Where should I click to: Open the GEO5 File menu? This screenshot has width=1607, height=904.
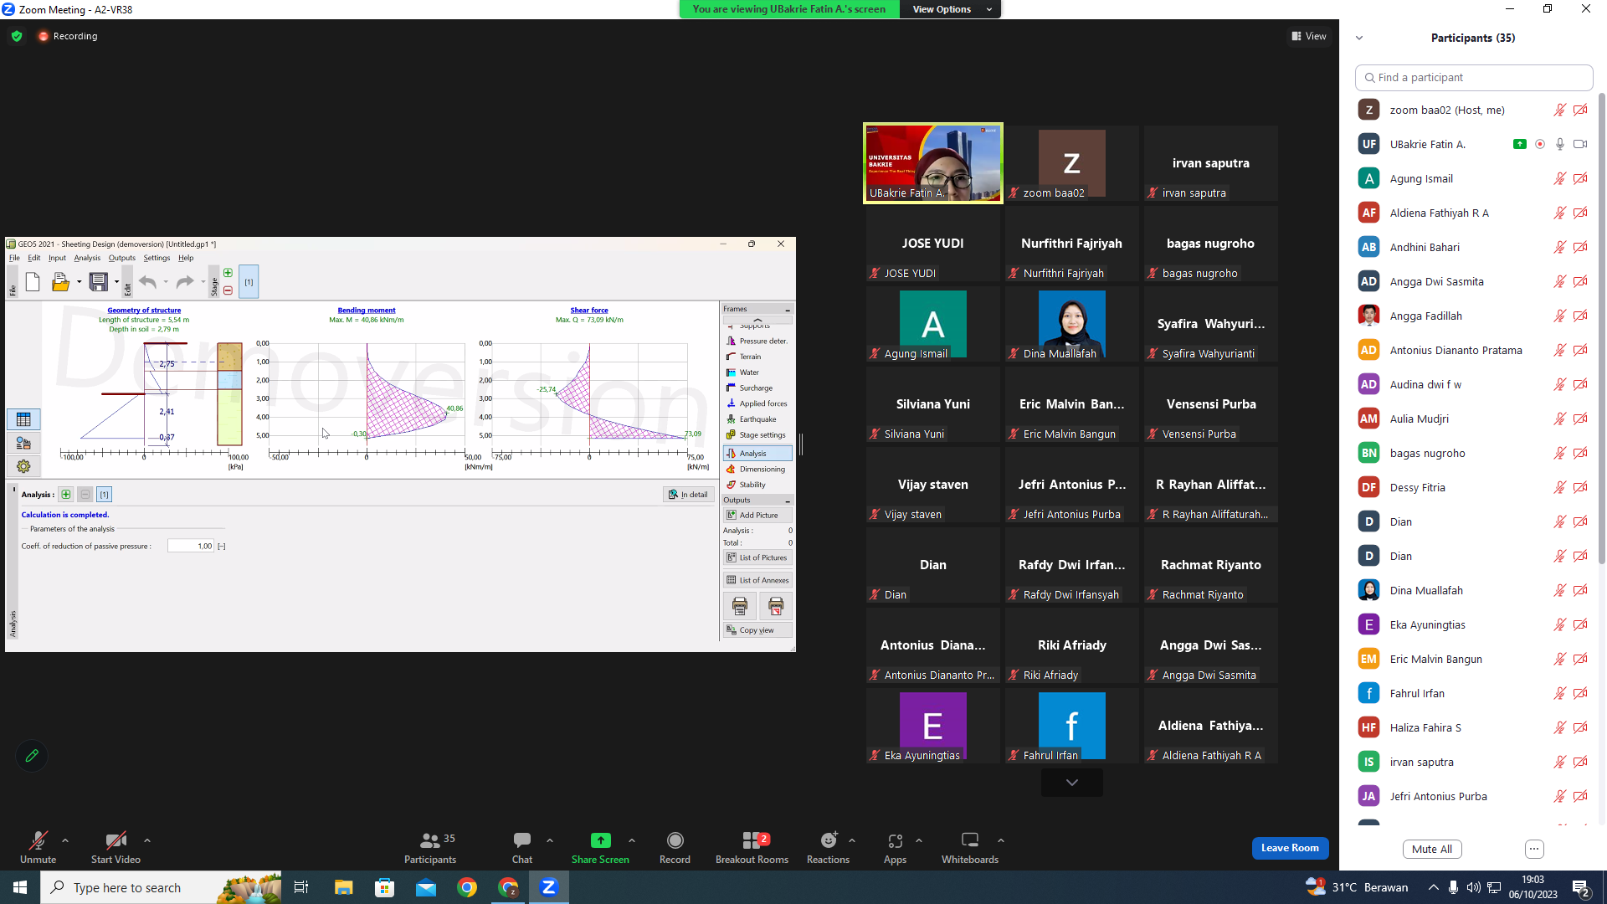coord(14,258)
